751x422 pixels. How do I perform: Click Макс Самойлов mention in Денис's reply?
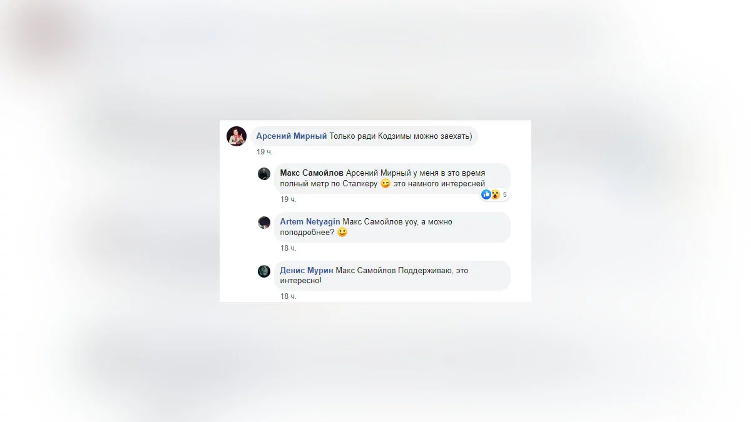pyautogui.click(x=366, y=271)
